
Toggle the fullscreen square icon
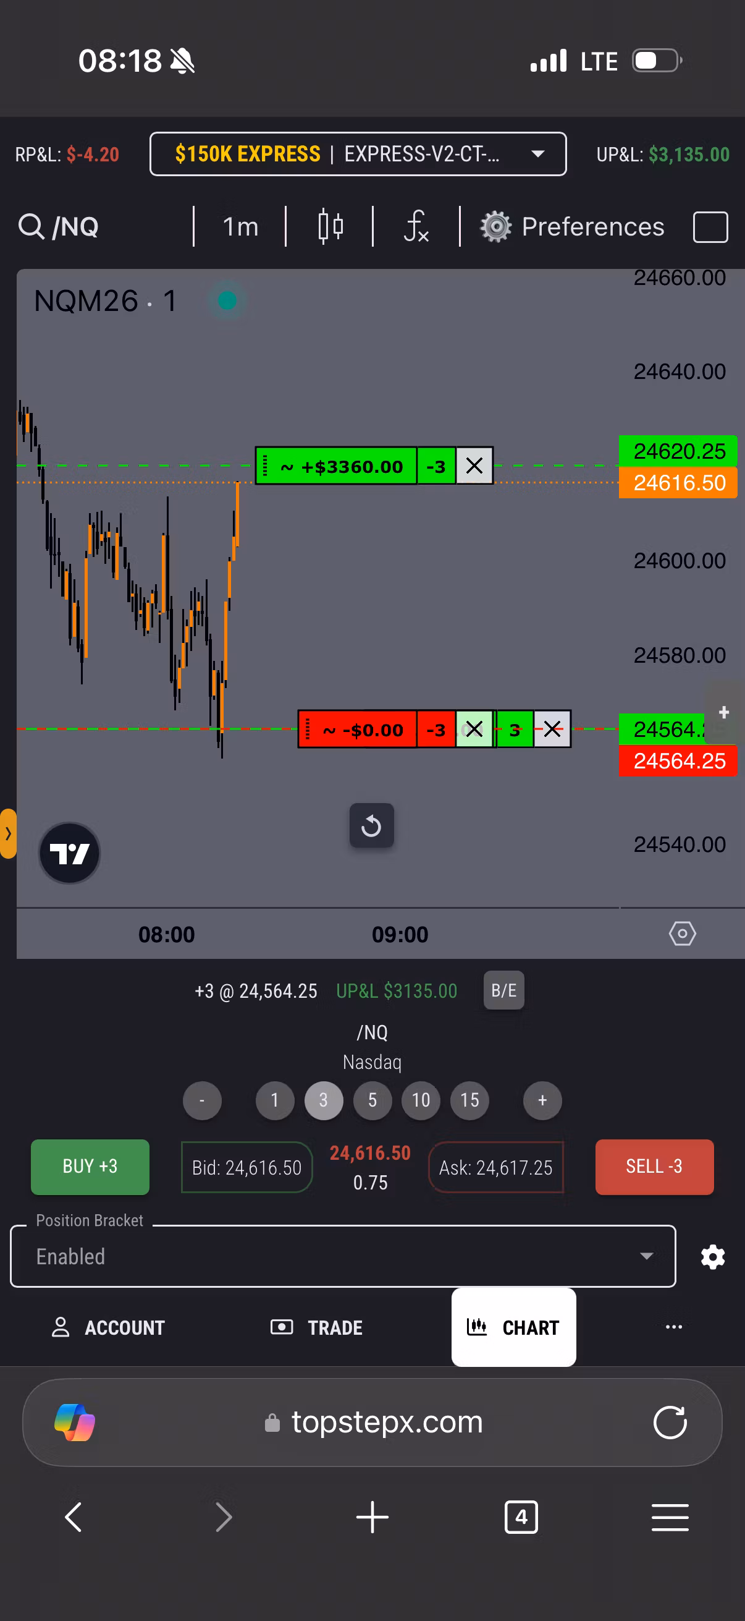pyautogui.click(x=710, y=227)
